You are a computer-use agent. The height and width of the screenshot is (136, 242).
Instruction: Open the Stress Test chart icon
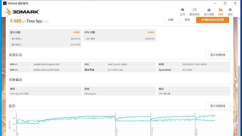209,10
